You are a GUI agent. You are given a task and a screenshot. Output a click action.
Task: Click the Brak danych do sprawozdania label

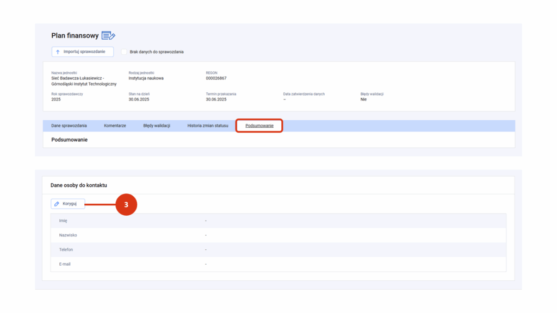coord(157,52)
